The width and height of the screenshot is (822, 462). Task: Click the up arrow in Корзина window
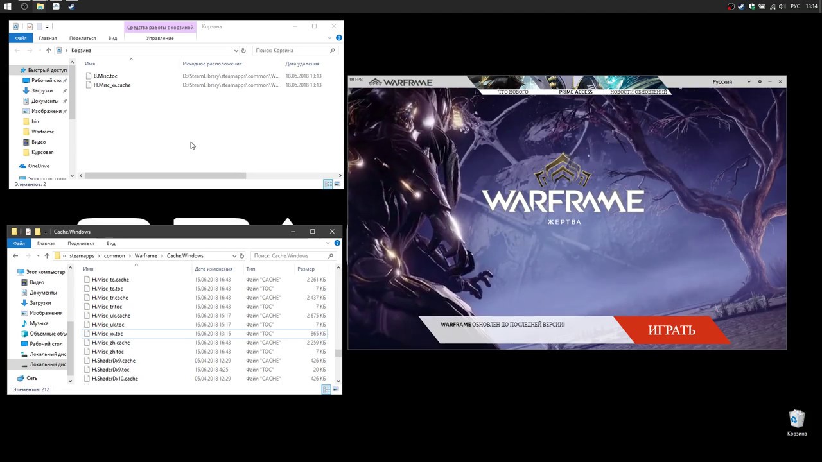[x=48, y=50]
